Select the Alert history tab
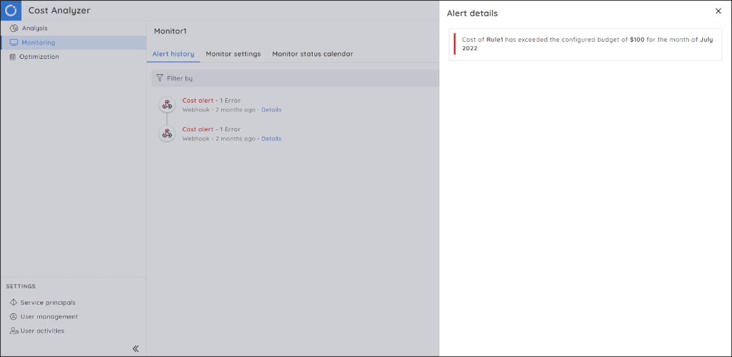 173,54
